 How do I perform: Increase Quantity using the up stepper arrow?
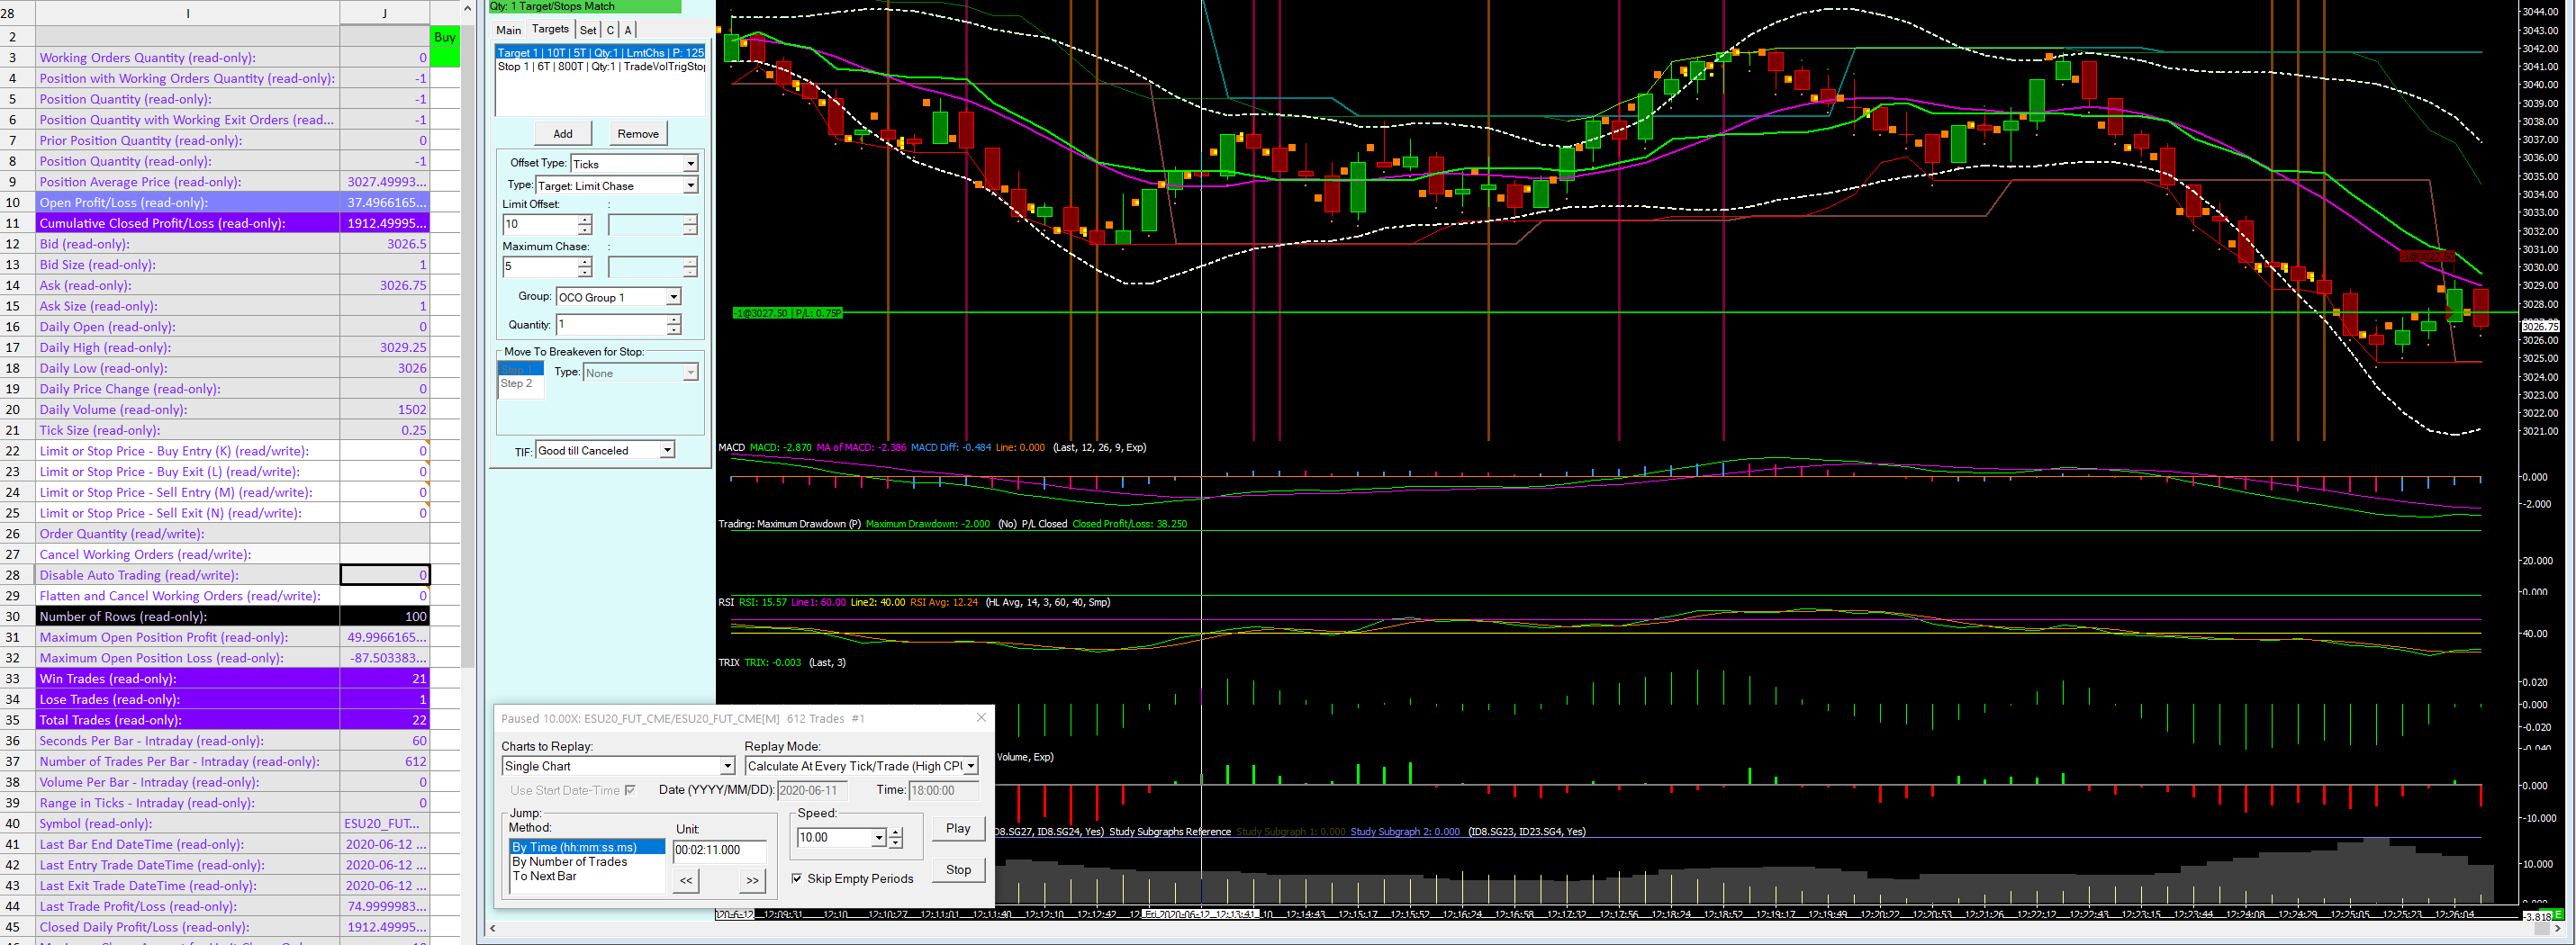click(x=674, y=319)
